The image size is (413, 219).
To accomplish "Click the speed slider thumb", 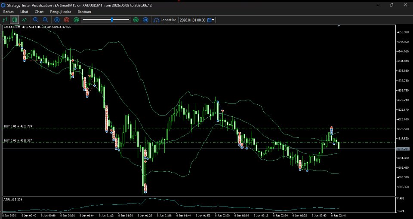I will 112,20.
